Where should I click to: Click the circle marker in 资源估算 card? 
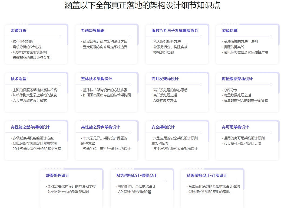[271, 36]
